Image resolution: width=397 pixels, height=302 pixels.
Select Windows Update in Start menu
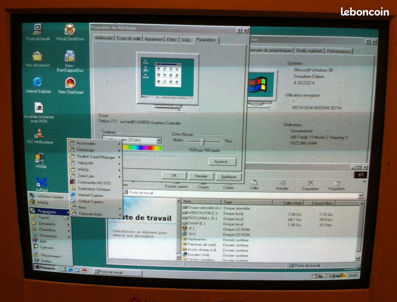(48, 196)
